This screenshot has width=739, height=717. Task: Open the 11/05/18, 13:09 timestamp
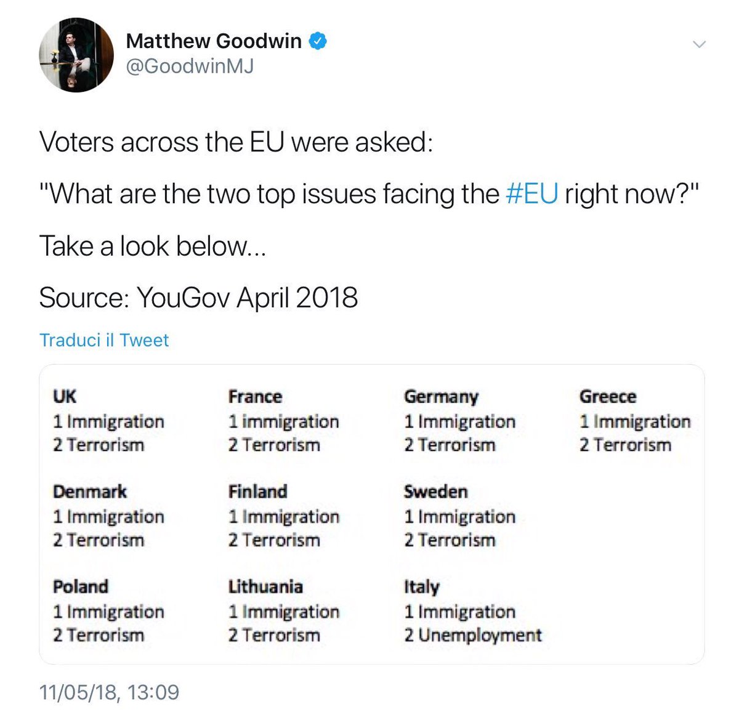(x=109, y=692)
